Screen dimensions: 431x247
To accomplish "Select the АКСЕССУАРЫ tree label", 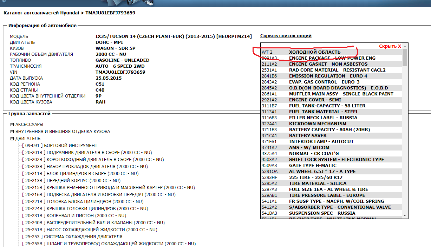I will [x=29, y=125].
